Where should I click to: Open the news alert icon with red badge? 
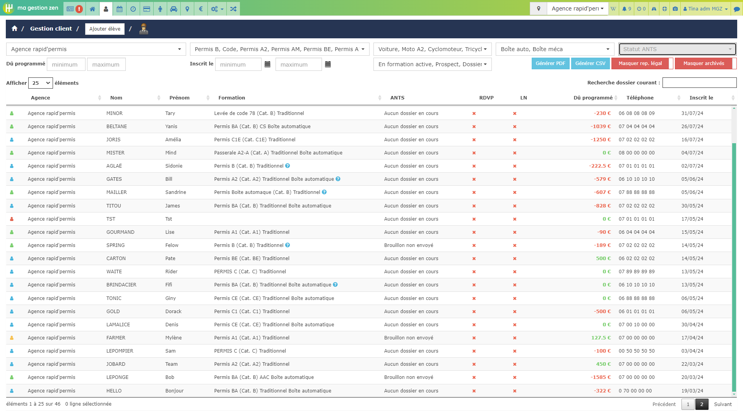pyautogui.click(x=74, y=9)
